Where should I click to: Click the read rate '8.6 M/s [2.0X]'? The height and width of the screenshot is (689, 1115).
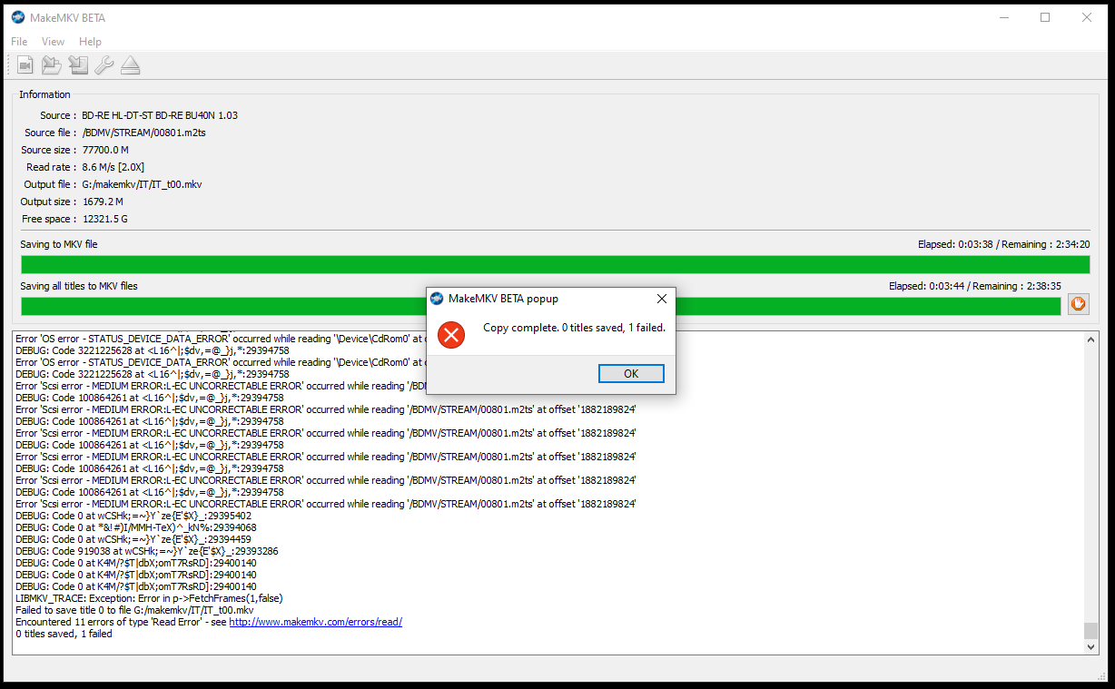(x=113, y=167)
